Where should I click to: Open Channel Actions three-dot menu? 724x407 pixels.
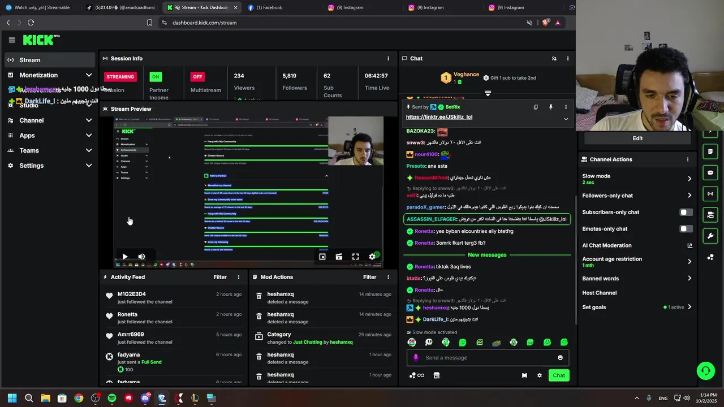coord(688,159)
